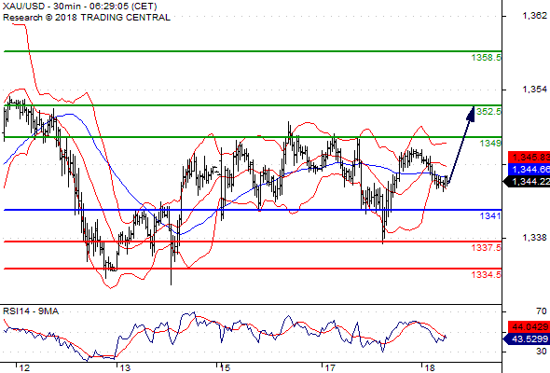Image resolution: width=550 pixels, height=373 pixels.
Task: Click the green 352.5 resistance label
Action: point(489,111)
